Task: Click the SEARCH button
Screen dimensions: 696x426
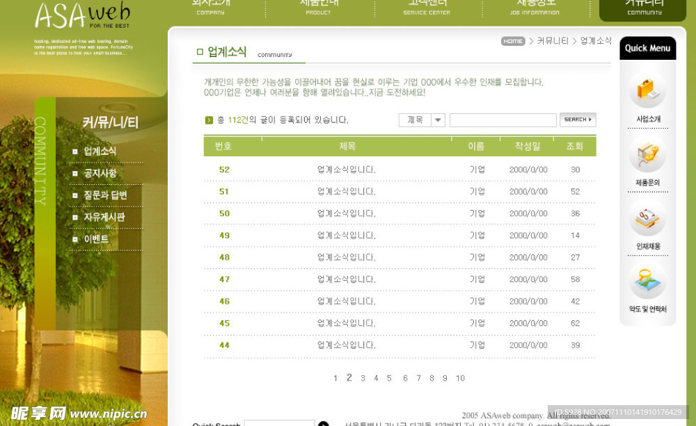Action: pos(578,120)
